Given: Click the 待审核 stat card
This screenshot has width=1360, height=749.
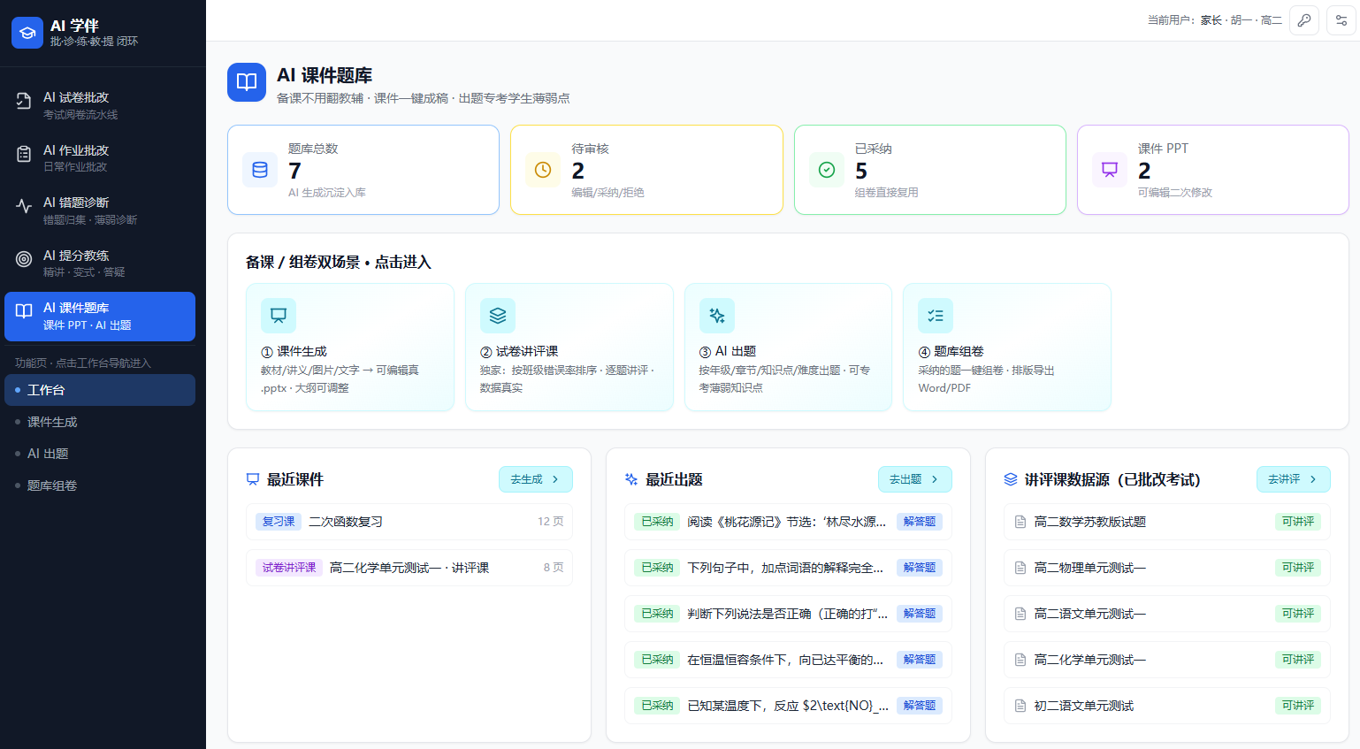Looking at the screenshot, I should 646,170.
